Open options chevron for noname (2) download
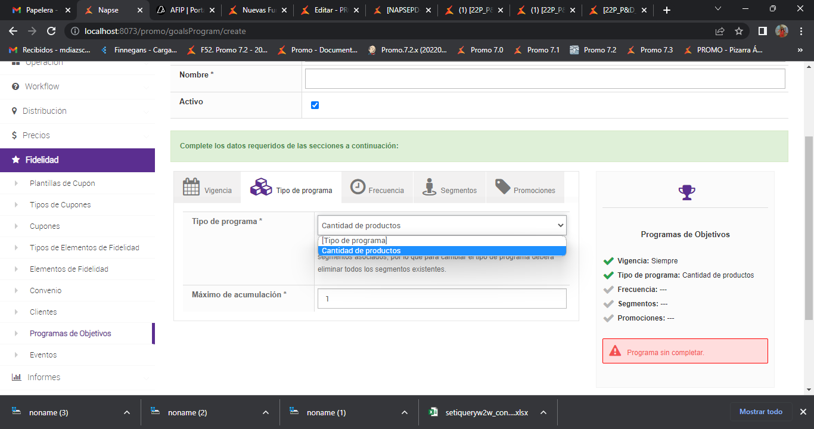Image resolution: width=814 pixels, height=429 pixels. (x=266, y=412)
